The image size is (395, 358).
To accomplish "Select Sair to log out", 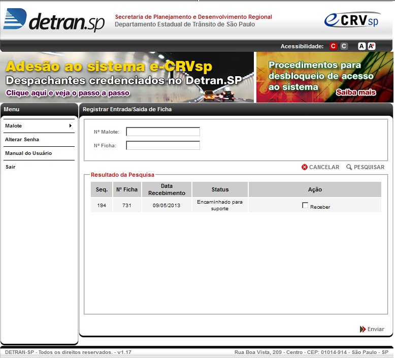I will (x=10, y=167).
